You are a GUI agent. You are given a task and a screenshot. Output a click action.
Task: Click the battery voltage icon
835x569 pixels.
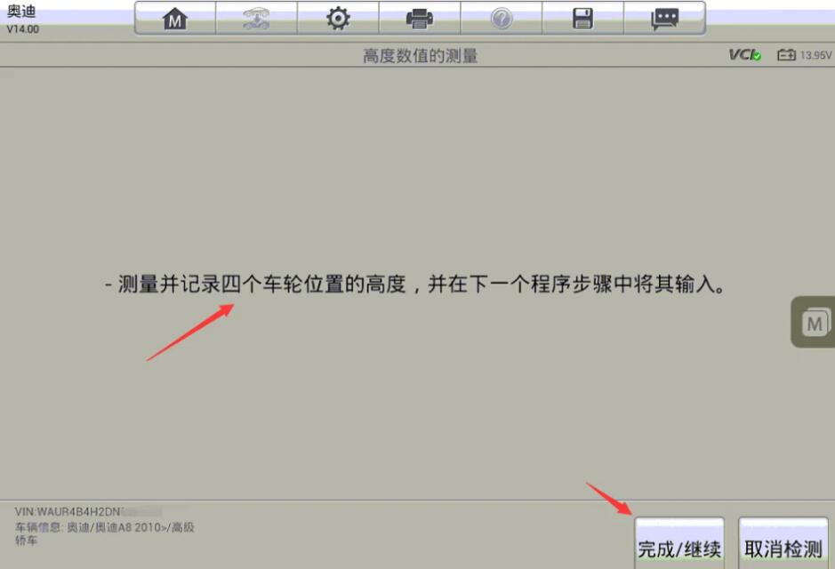pos(787,55)
